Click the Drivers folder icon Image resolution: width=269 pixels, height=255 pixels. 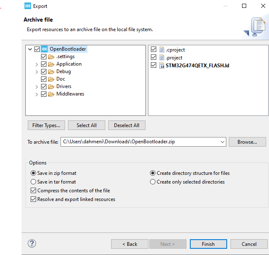click(x=51, y=86)
